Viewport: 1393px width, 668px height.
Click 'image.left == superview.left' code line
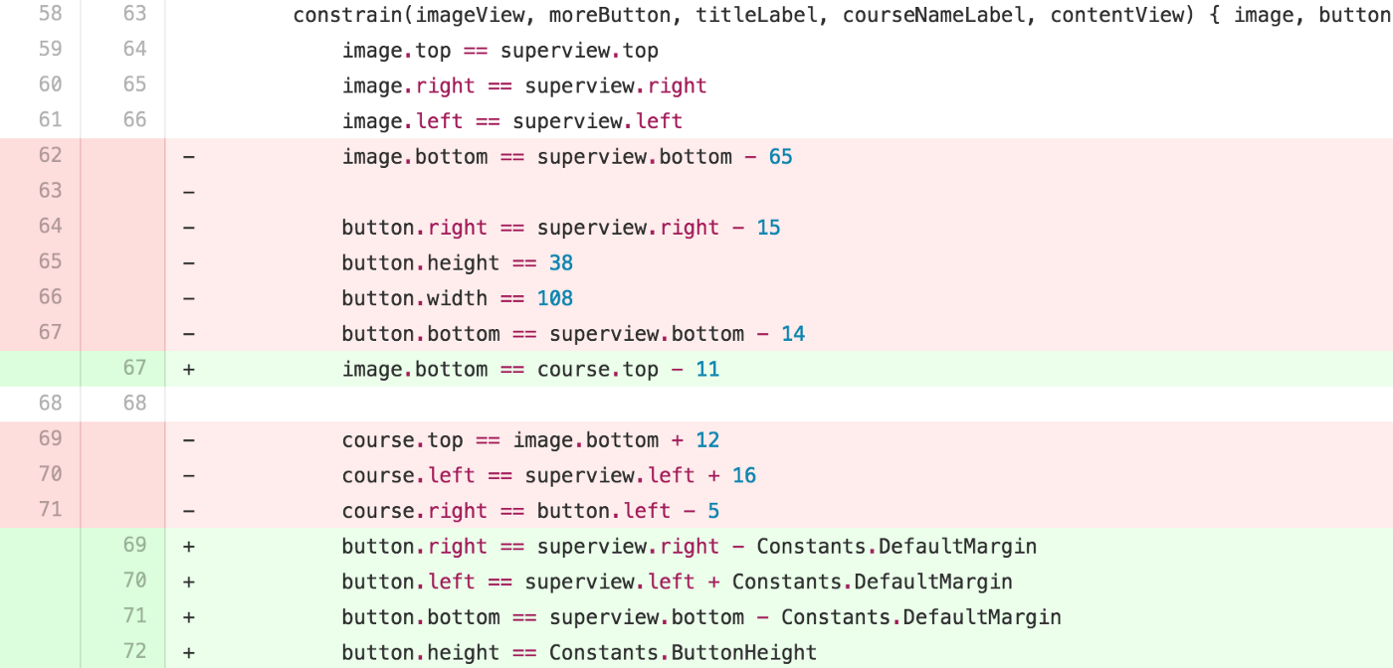pyautogui.click(x=512, y=120)
